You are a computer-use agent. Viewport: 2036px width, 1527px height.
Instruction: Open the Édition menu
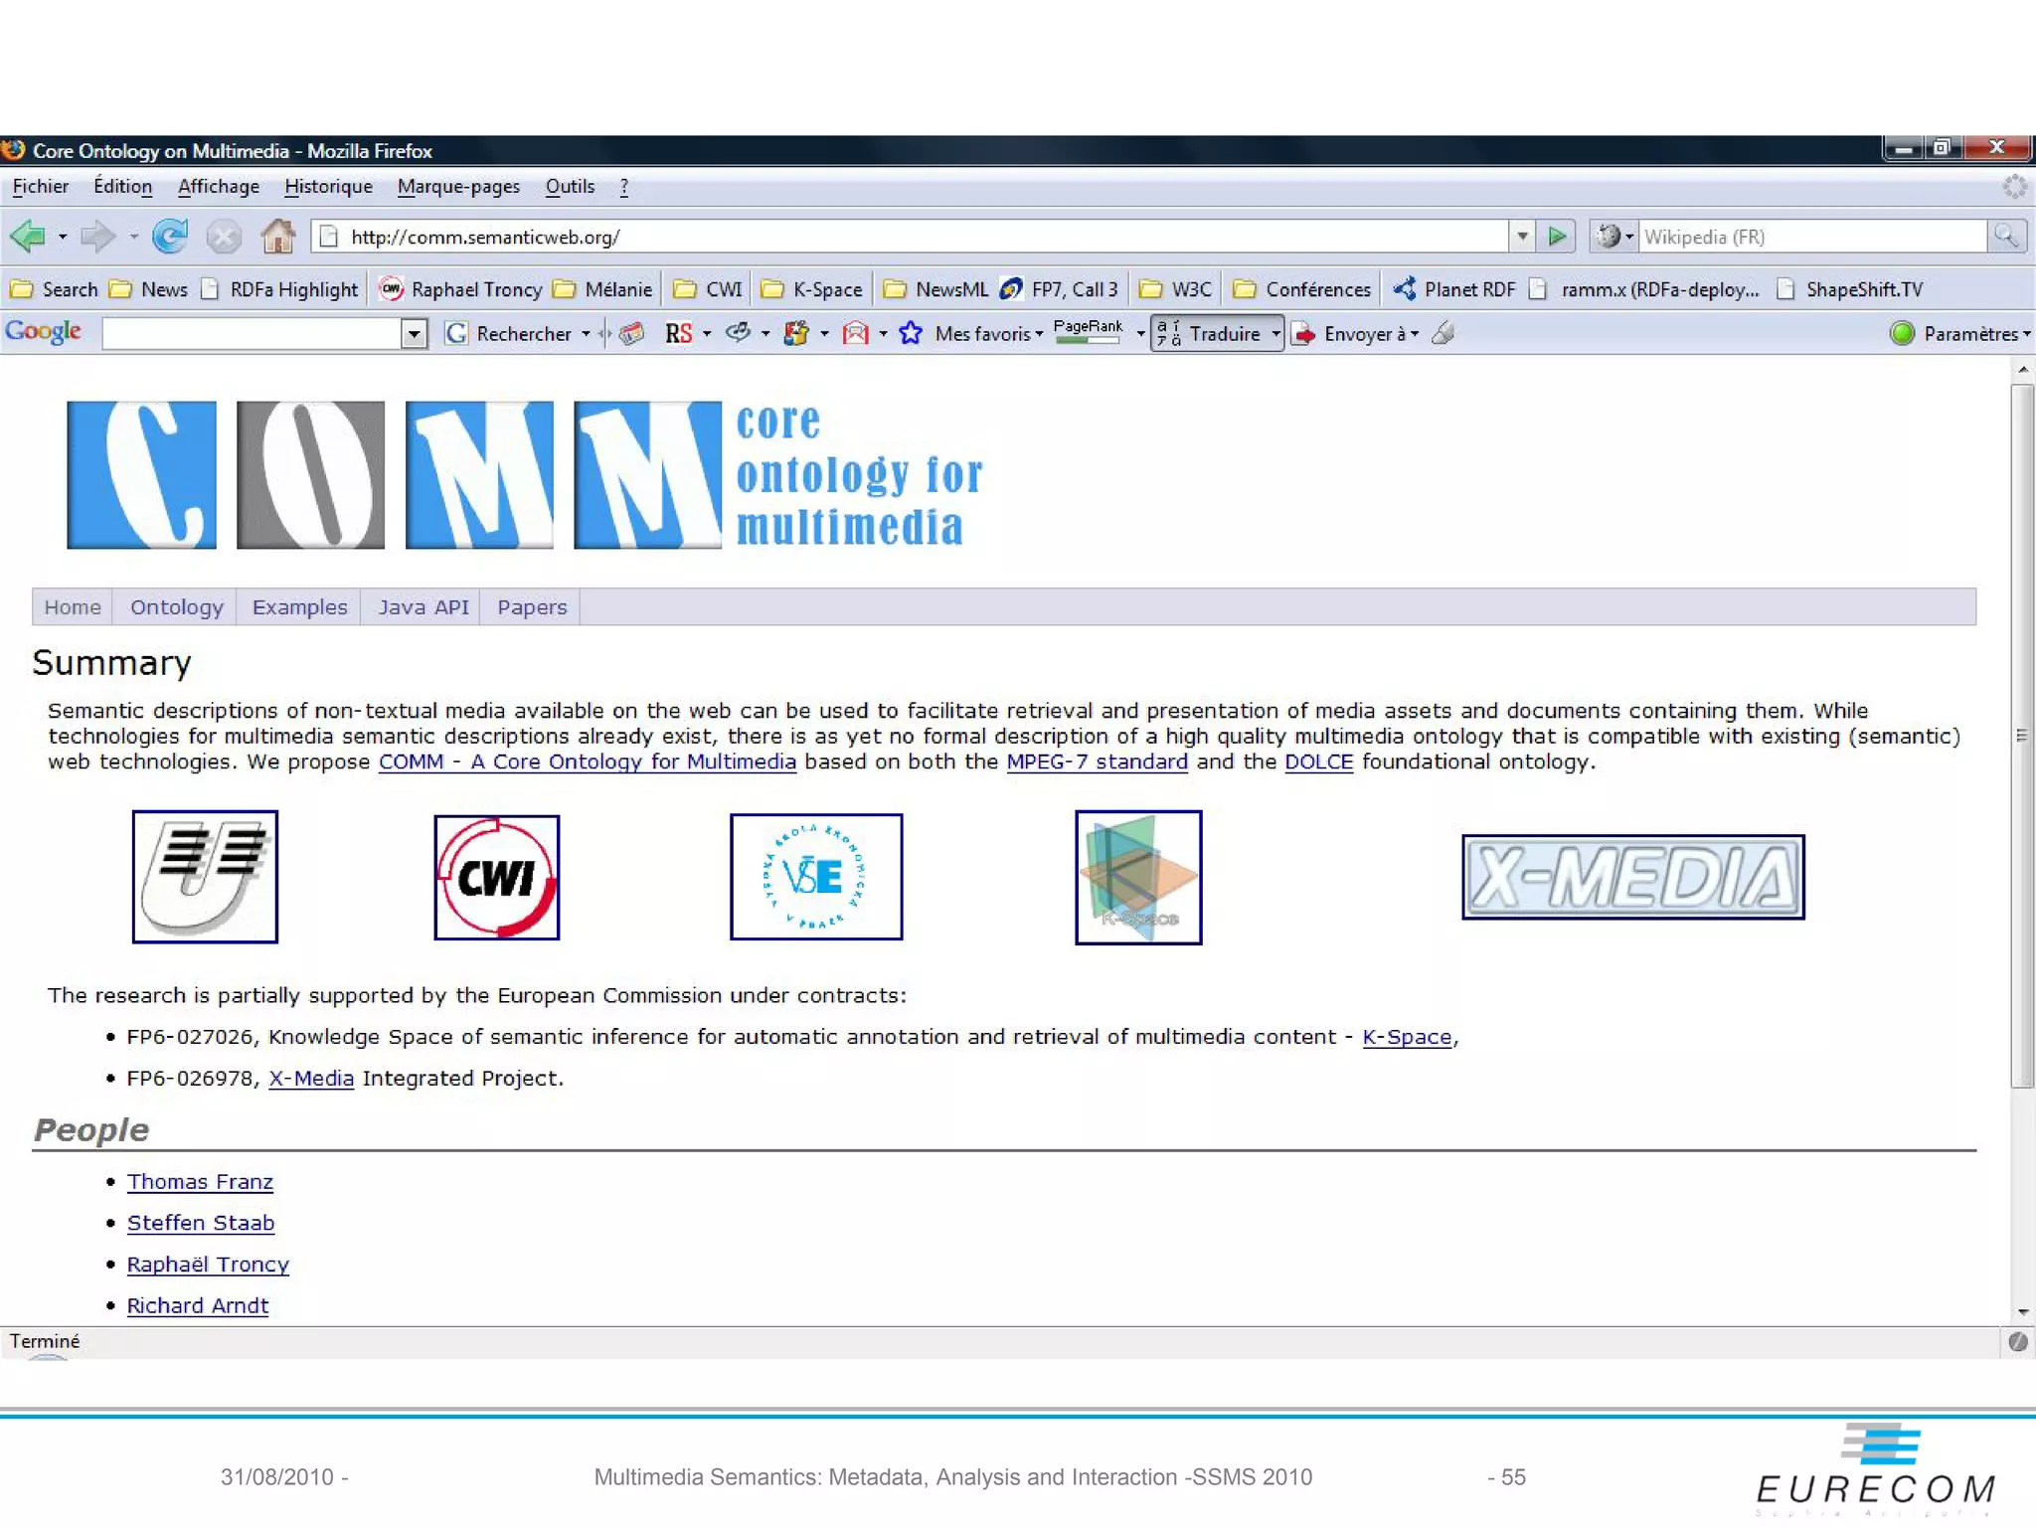[122, 187]
